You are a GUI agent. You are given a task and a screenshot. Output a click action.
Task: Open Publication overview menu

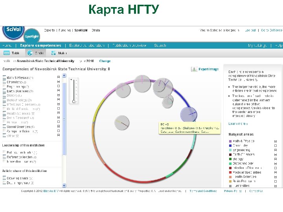129,46
